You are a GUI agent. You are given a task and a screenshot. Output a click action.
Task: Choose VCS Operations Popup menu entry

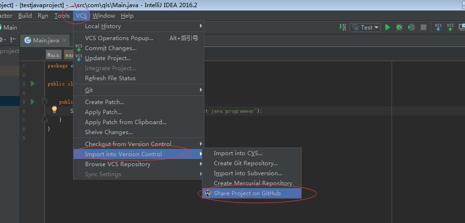click(x=139, y=38)
